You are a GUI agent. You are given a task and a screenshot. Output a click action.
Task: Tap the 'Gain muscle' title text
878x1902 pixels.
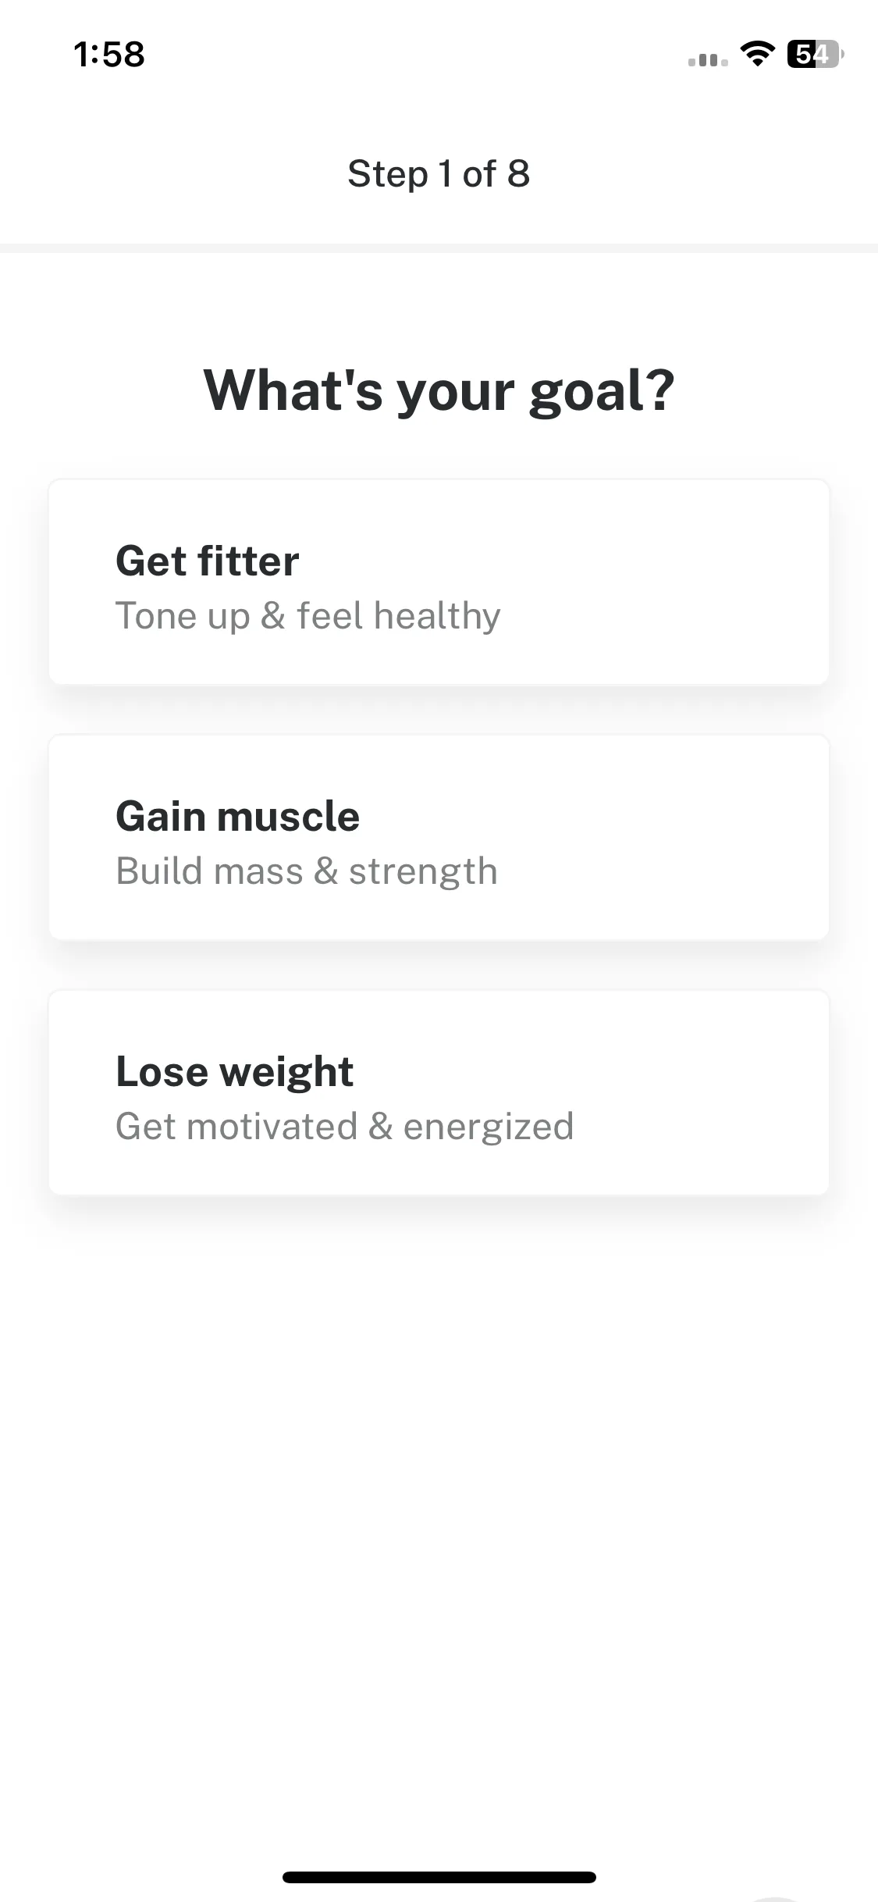tap(237, 816)
